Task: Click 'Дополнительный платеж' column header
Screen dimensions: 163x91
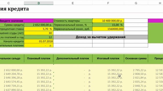Action: (x=73, y=58)
